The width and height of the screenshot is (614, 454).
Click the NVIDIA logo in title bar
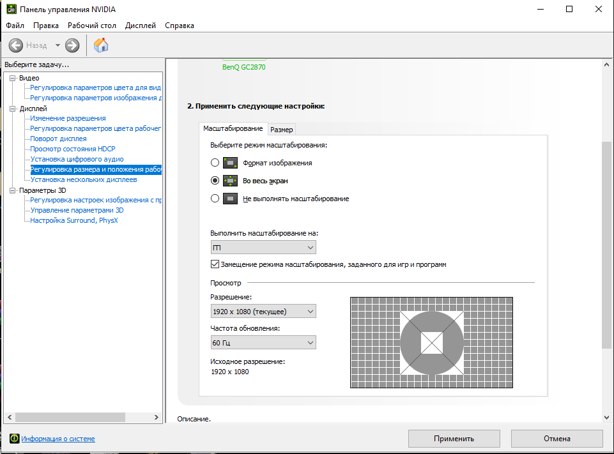click(x=11, y=10)
